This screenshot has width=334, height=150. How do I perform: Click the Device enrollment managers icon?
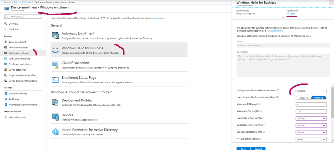coord(6,81)
